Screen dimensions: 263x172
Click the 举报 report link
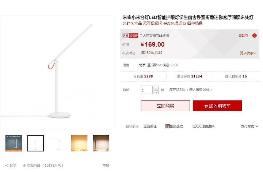coord(106,165)
